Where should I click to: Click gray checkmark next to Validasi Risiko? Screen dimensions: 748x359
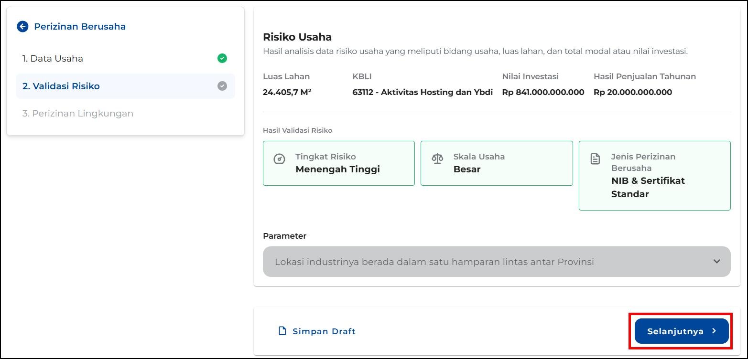point(222,86)
